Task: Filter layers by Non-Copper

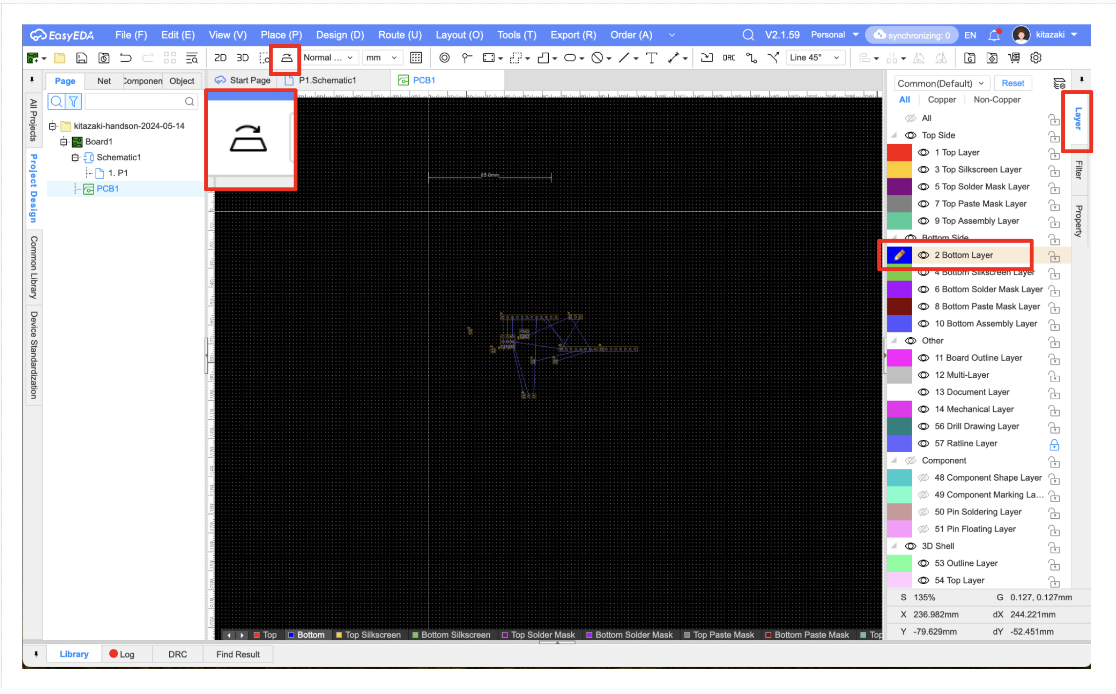Action: [996, 100]
